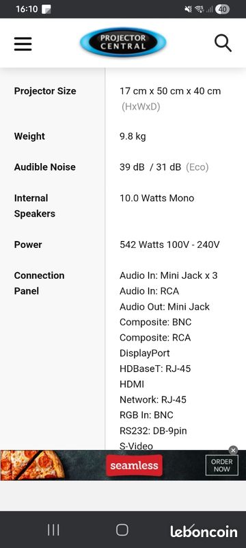Screen dimensions: 246x548
Task: Tap the battery indicator in status bar
Action: 222,9
